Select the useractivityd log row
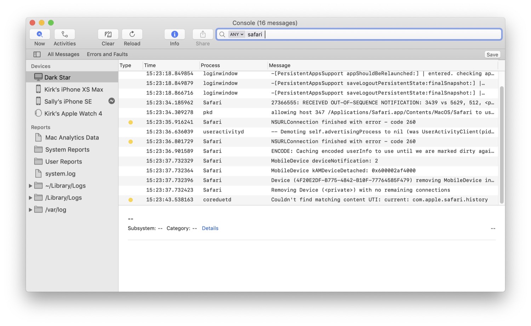 click(x=308, y=132)
